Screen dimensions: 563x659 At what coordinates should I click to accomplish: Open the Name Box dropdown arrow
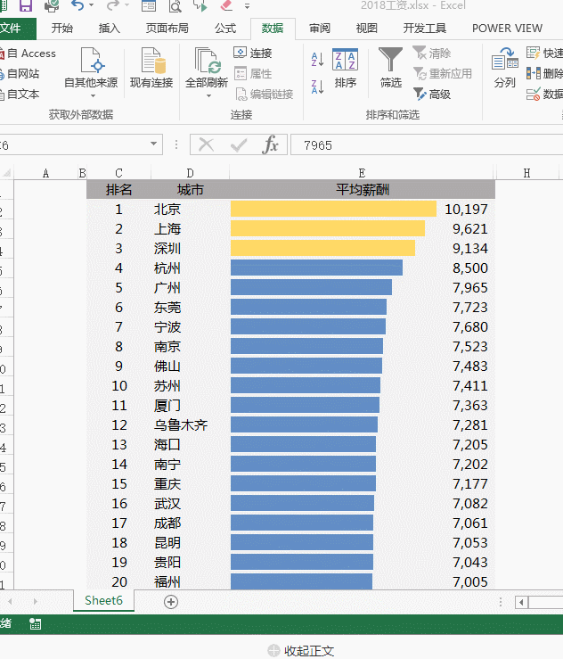tap(154, 144)
